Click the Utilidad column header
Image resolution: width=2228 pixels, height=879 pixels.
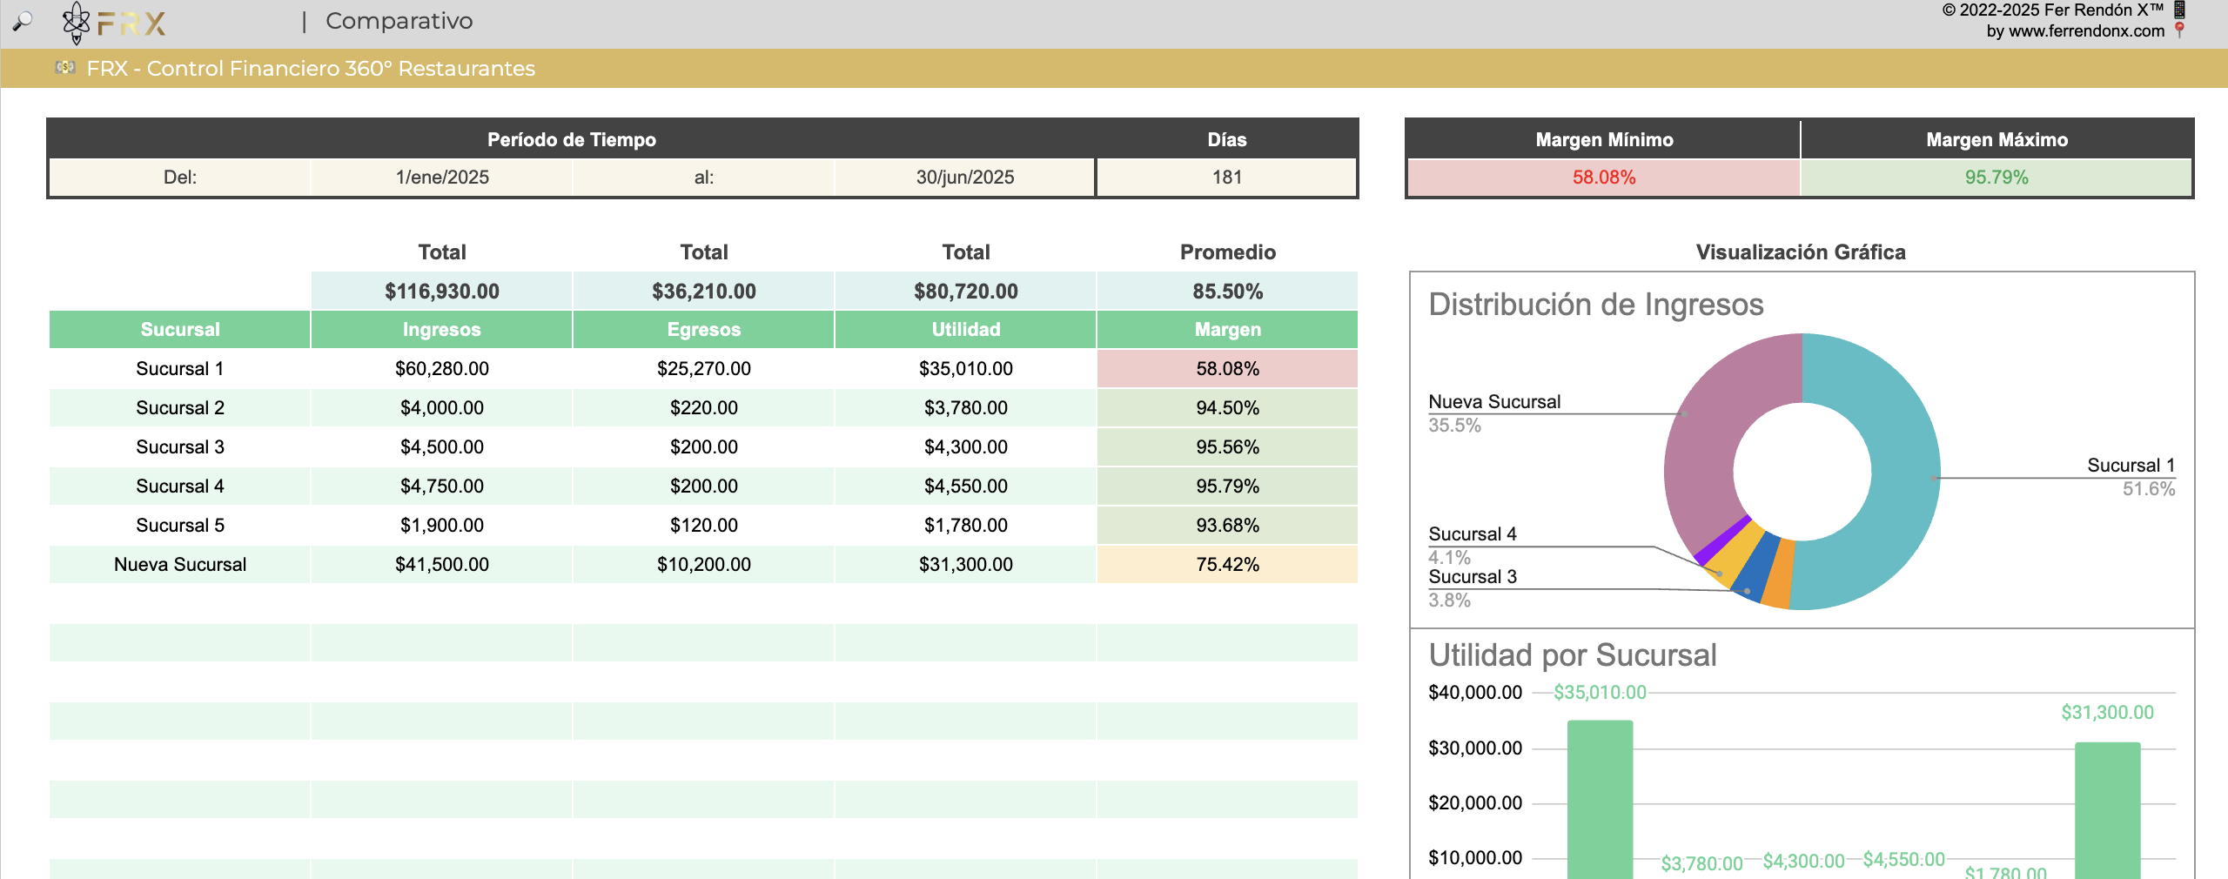click(966, 330)
